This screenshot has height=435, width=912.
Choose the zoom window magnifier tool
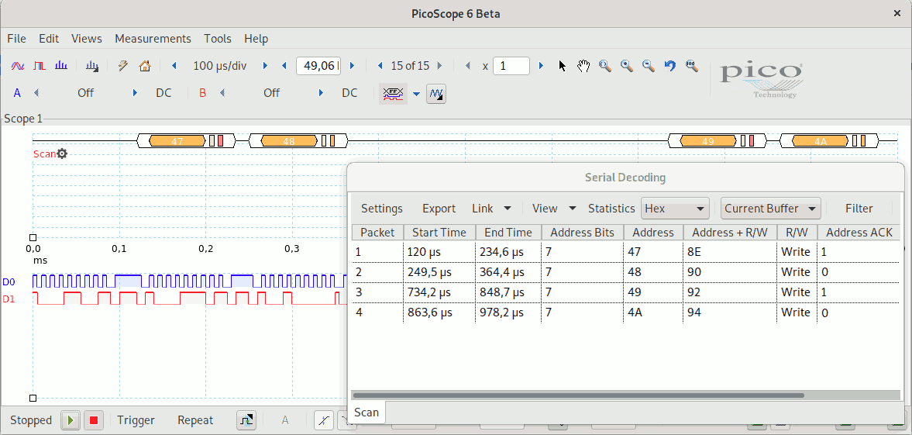(x=605, y=66)
